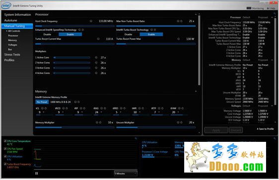Open the tRCD value dropdown
This screenshot has height=180, width=279.
coord(63,112)
